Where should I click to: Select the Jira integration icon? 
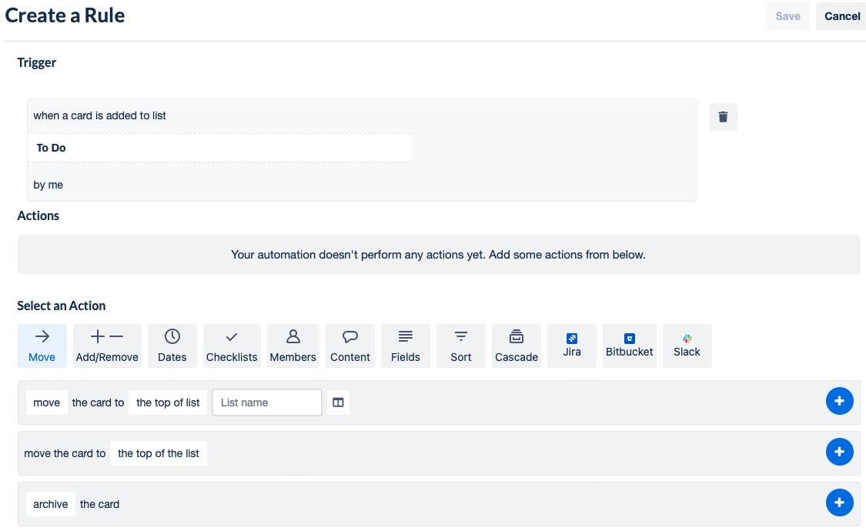click(571, 345)
